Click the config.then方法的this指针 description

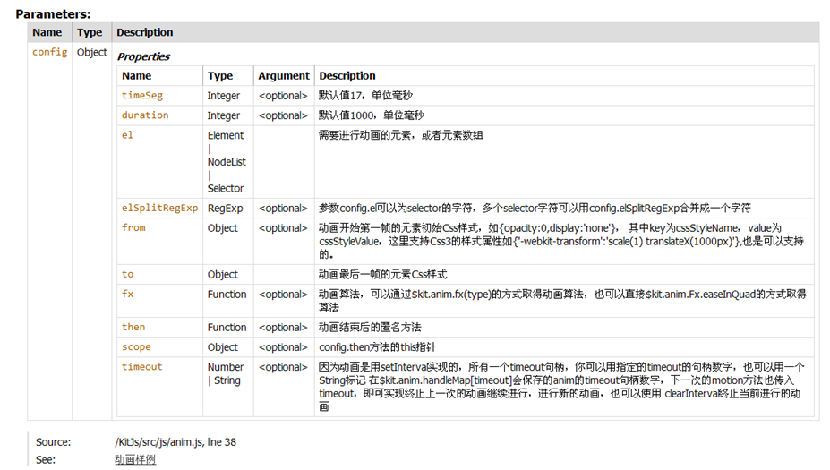tap(378, 347)
